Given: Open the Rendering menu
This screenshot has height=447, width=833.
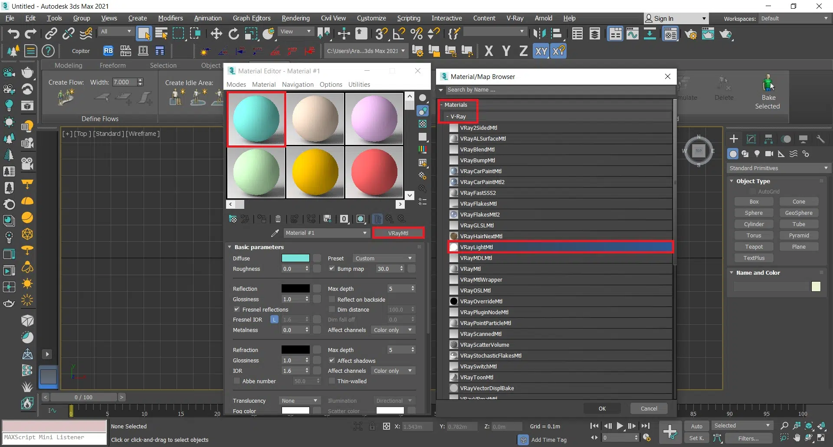Looking at the screenshot, I should tap(295, 18).
